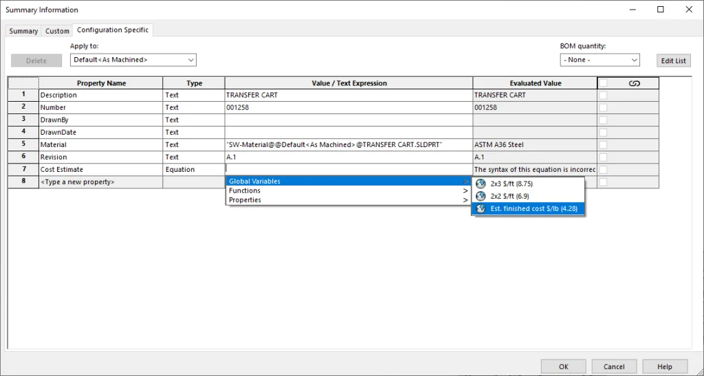This screenshot has height=376, width=704.
Task: Click the Type a new property cell
Action: coord(100,182)
